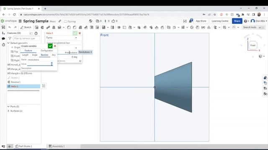
Task: Cancel the Create variable dialog
Action: coord(55,46)
